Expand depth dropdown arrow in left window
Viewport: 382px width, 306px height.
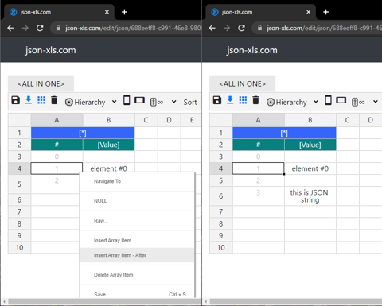[173, 102]
